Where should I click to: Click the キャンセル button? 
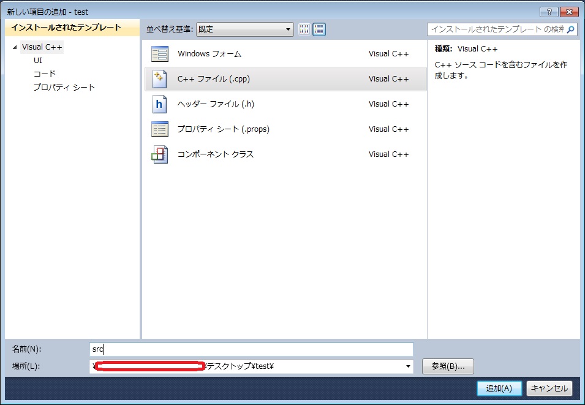point(549,388)
